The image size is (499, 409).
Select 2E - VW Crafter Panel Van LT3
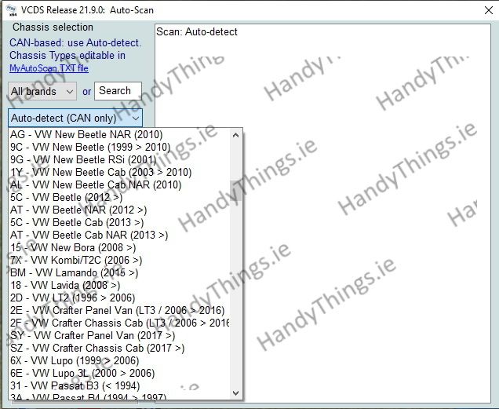[x=119, y=310]
